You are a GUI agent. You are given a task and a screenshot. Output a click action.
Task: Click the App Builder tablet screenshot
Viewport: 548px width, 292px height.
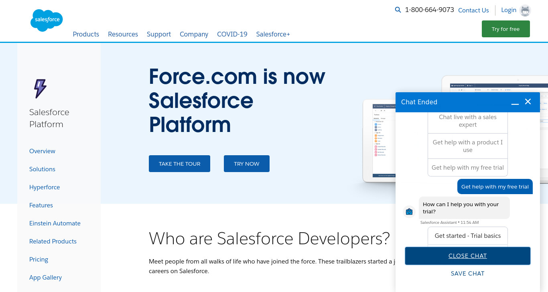click(x=379, y=141)
